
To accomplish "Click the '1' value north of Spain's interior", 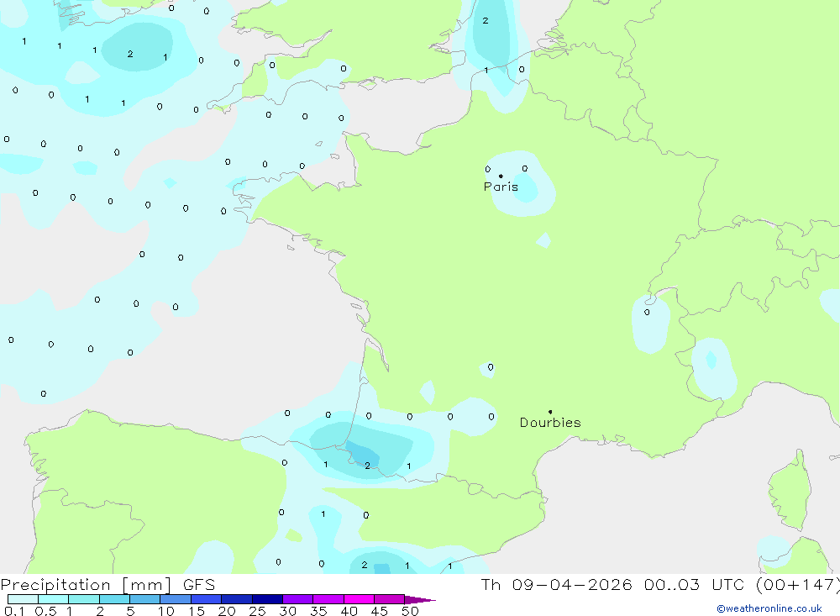I will (323, 514).
